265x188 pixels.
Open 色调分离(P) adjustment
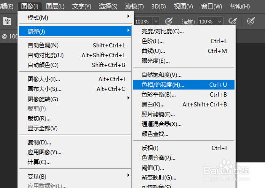pos(183,158)
